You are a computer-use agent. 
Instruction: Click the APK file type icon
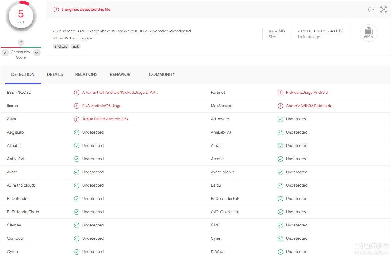click(369, 33)
